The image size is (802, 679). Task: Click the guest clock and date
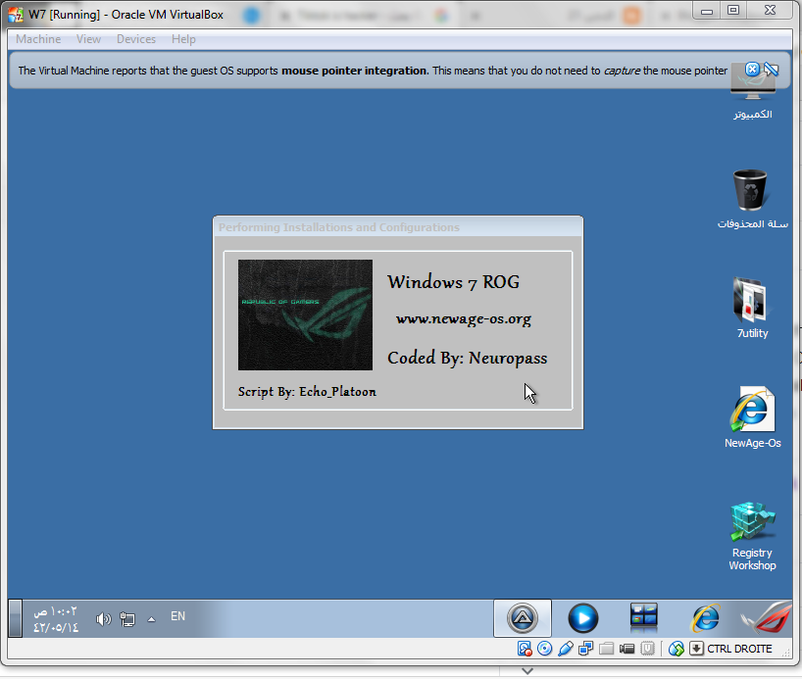pos(56,619)
